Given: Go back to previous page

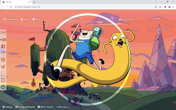Looking at the screenshot, I should (3, 7).
